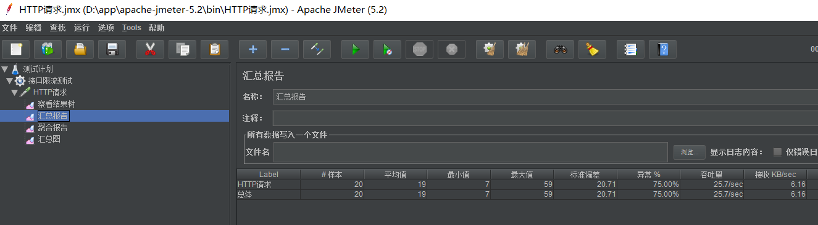Enable the 仅错误日志 checkbox

click(777, 152)
